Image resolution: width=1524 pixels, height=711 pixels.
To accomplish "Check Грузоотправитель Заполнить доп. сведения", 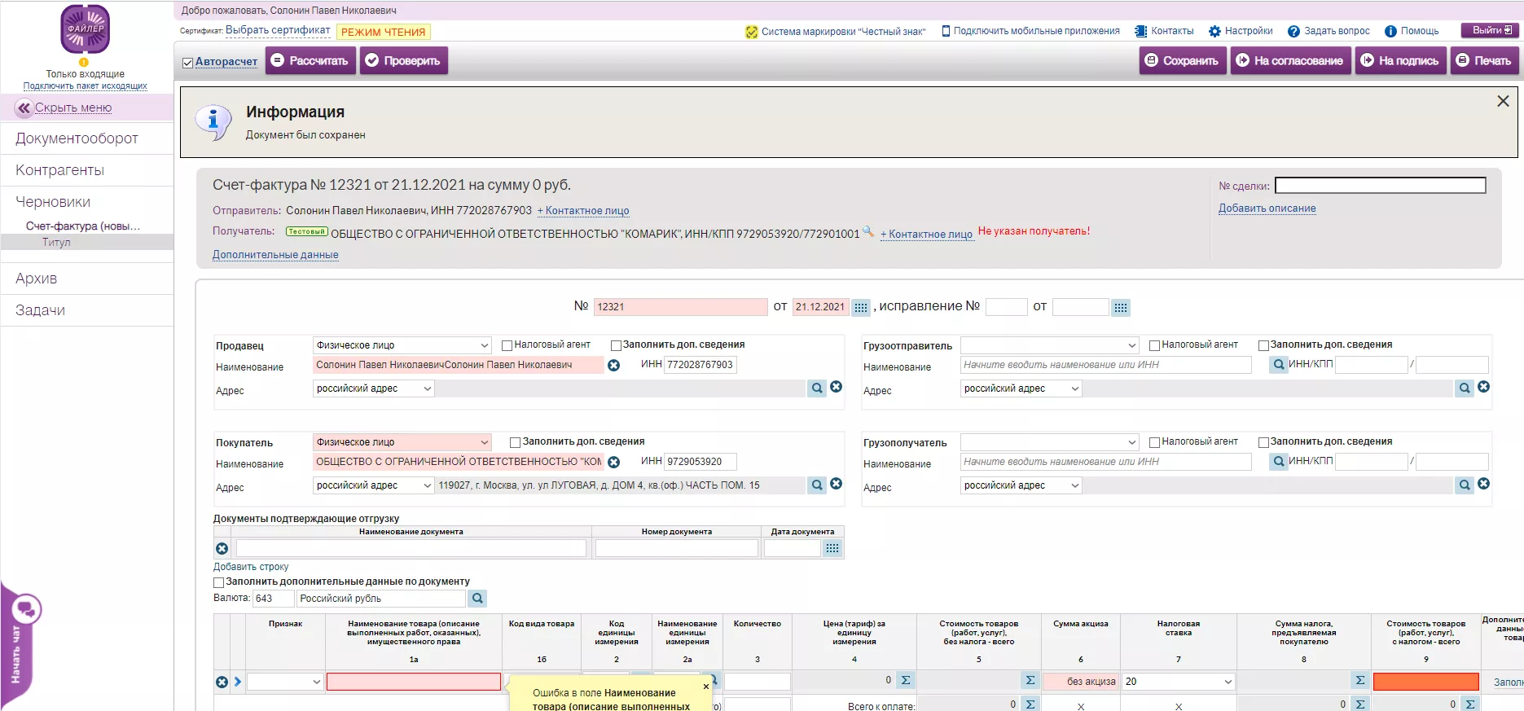I will click(1263, 345).
